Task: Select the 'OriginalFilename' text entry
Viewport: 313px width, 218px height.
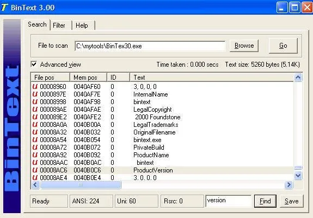Action: [154, 132]
